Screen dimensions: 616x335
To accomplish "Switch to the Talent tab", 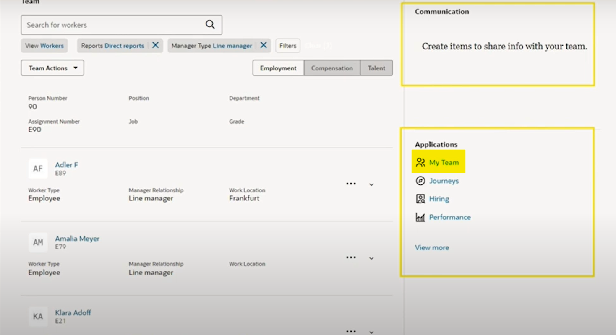I will (376, 68).
